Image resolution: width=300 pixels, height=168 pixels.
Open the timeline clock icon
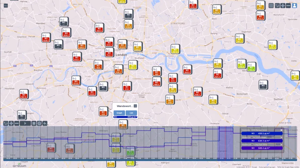[x=39, y=124]
